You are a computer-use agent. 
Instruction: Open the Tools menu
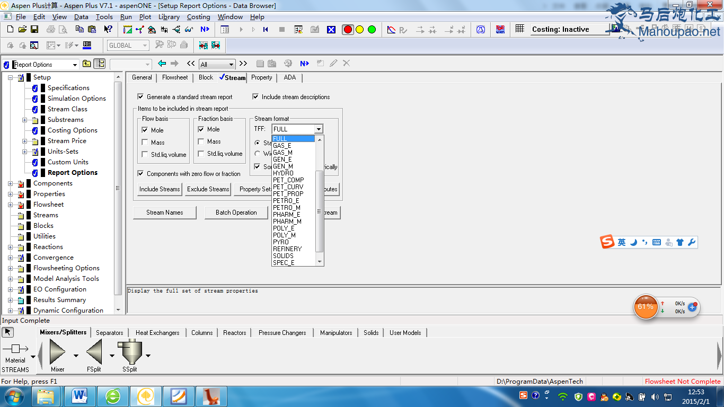[x=104, y=17]
